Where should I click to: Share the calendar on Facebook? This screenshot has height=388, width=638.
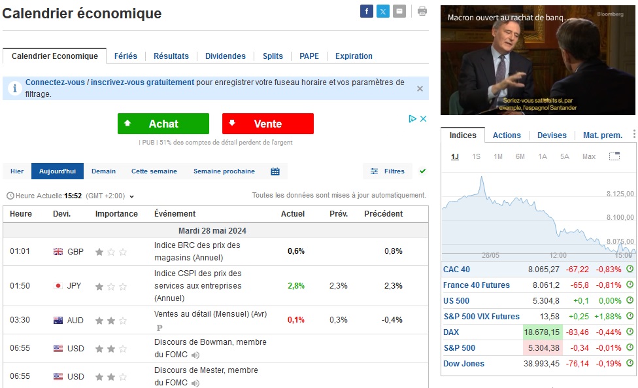(x=367, y=11)
